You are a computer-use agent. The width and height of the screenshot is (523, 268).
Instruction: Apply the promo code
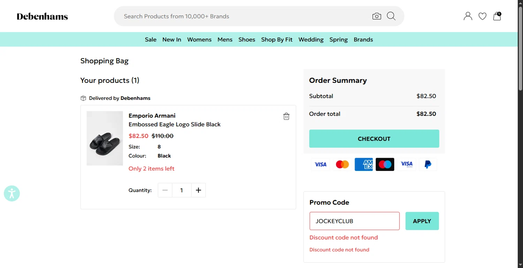point(422,221)
